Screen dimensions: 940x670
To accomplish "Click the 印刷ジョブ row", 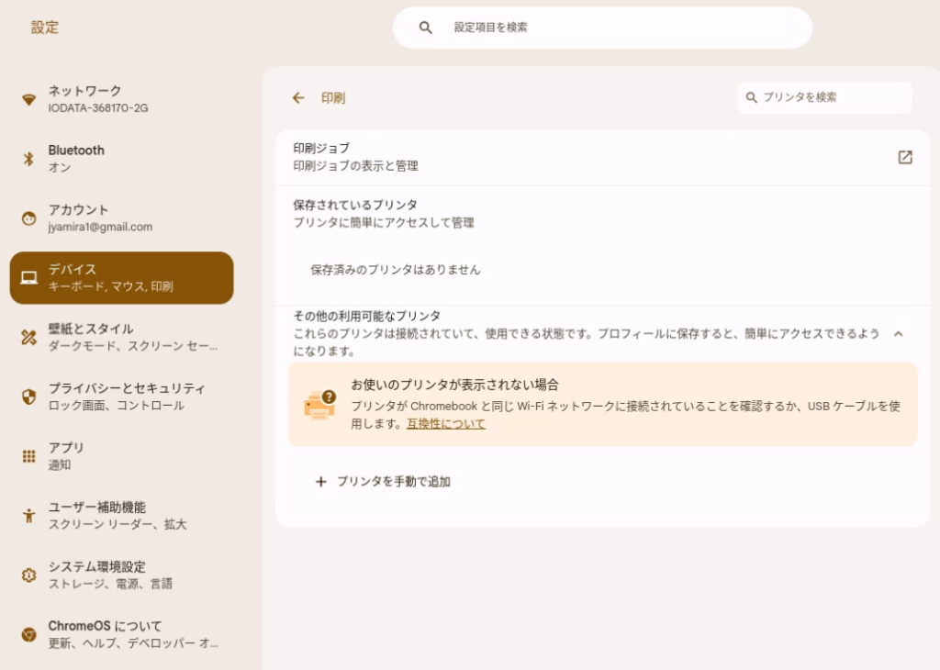I will [602, 157].
